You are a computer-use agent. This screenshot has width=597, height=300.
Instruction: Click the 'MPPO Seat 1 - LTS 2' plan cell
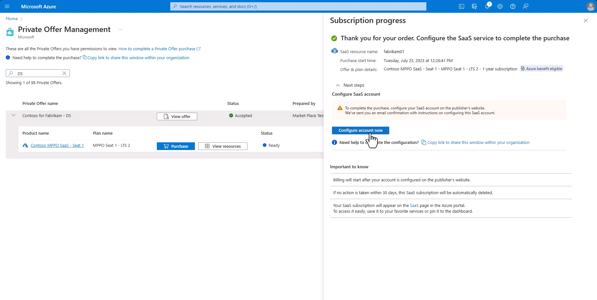[111, 146]
